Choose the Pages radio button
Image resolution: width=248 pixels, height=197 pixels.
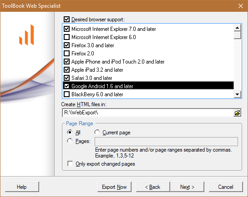(70, 141)
